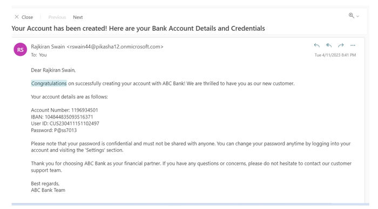Click sender name Rajkiran Swain
This screenshot has height=209, width=378.
(48, 47)
